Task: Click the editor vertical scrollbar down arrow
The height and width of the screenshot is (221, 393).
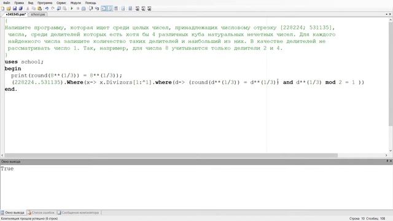Action: [x=391, y=150]
